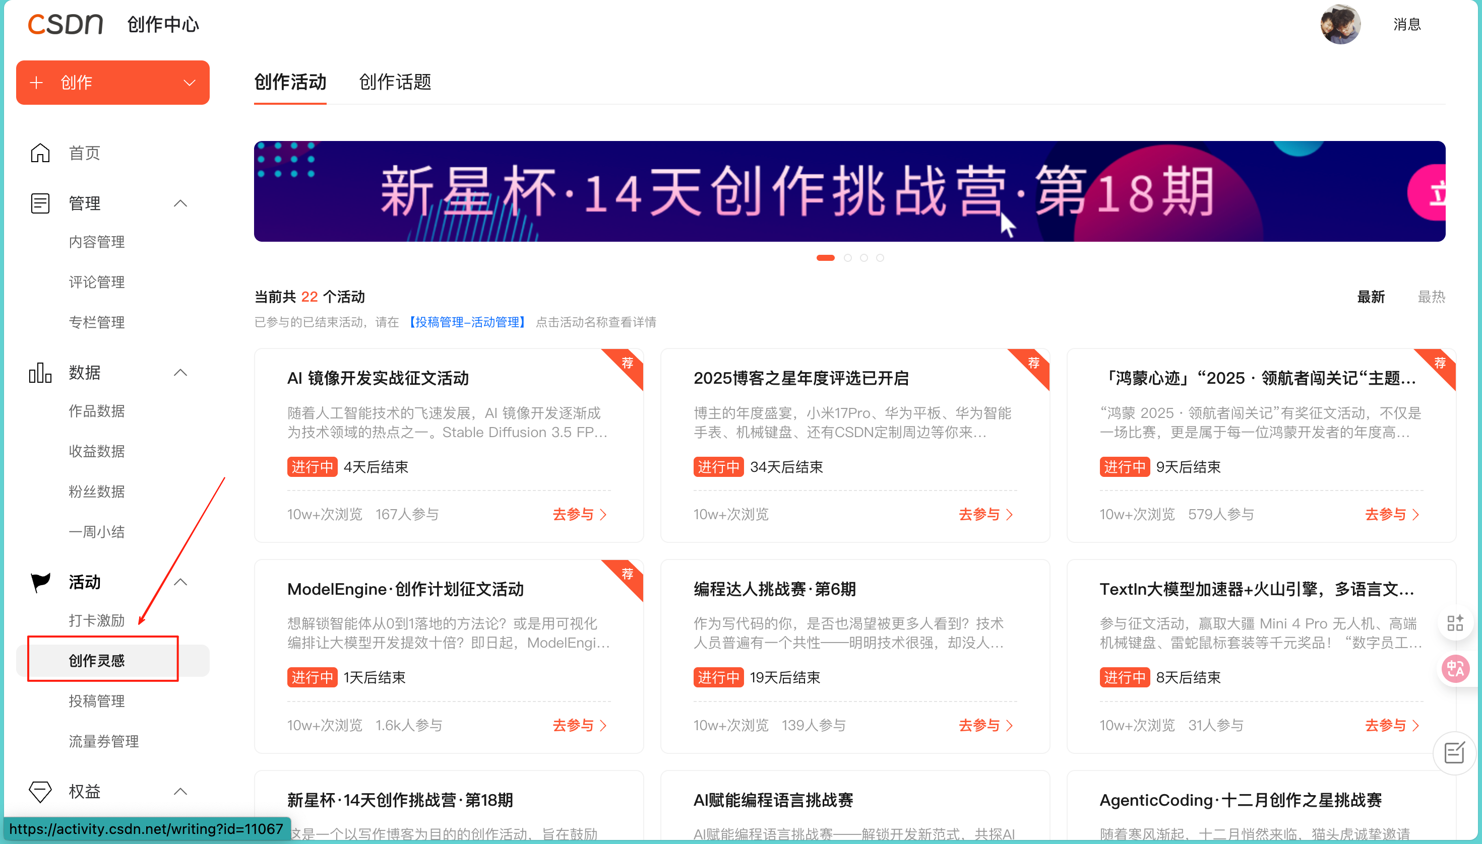The width and height of the screenshot is (1482, 844).
Task: Click the 权益 diamond icon
Action: 40,791
